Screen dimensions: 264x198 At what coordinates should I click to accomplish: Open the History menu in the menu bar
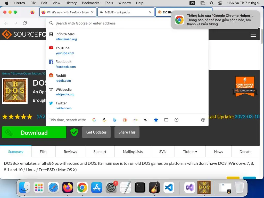pos(71,3)
